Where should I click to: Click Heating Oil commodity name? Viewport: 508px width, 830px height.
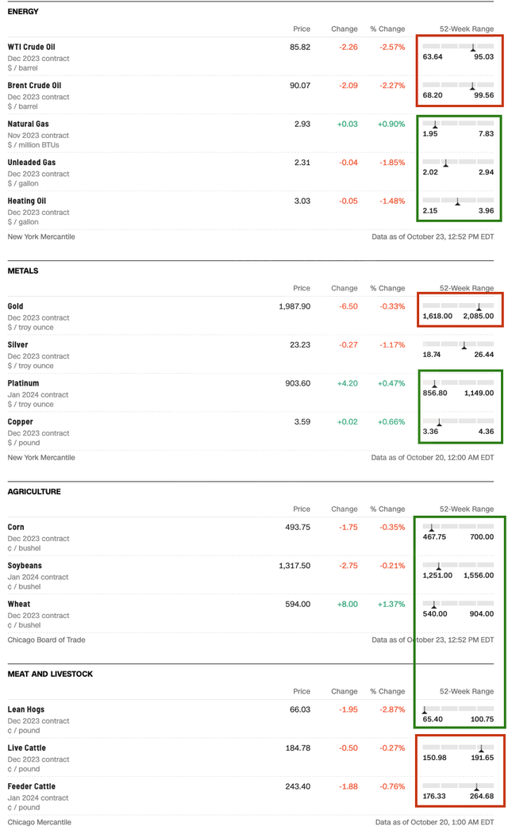[x=26, y=202]
